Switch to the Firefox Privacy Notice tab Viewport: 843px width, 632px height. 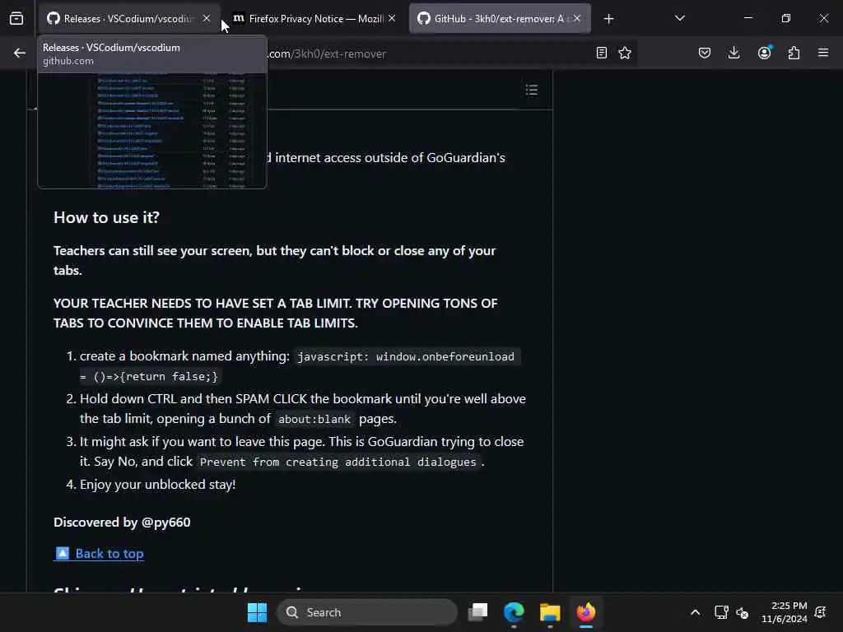(315, 19)
